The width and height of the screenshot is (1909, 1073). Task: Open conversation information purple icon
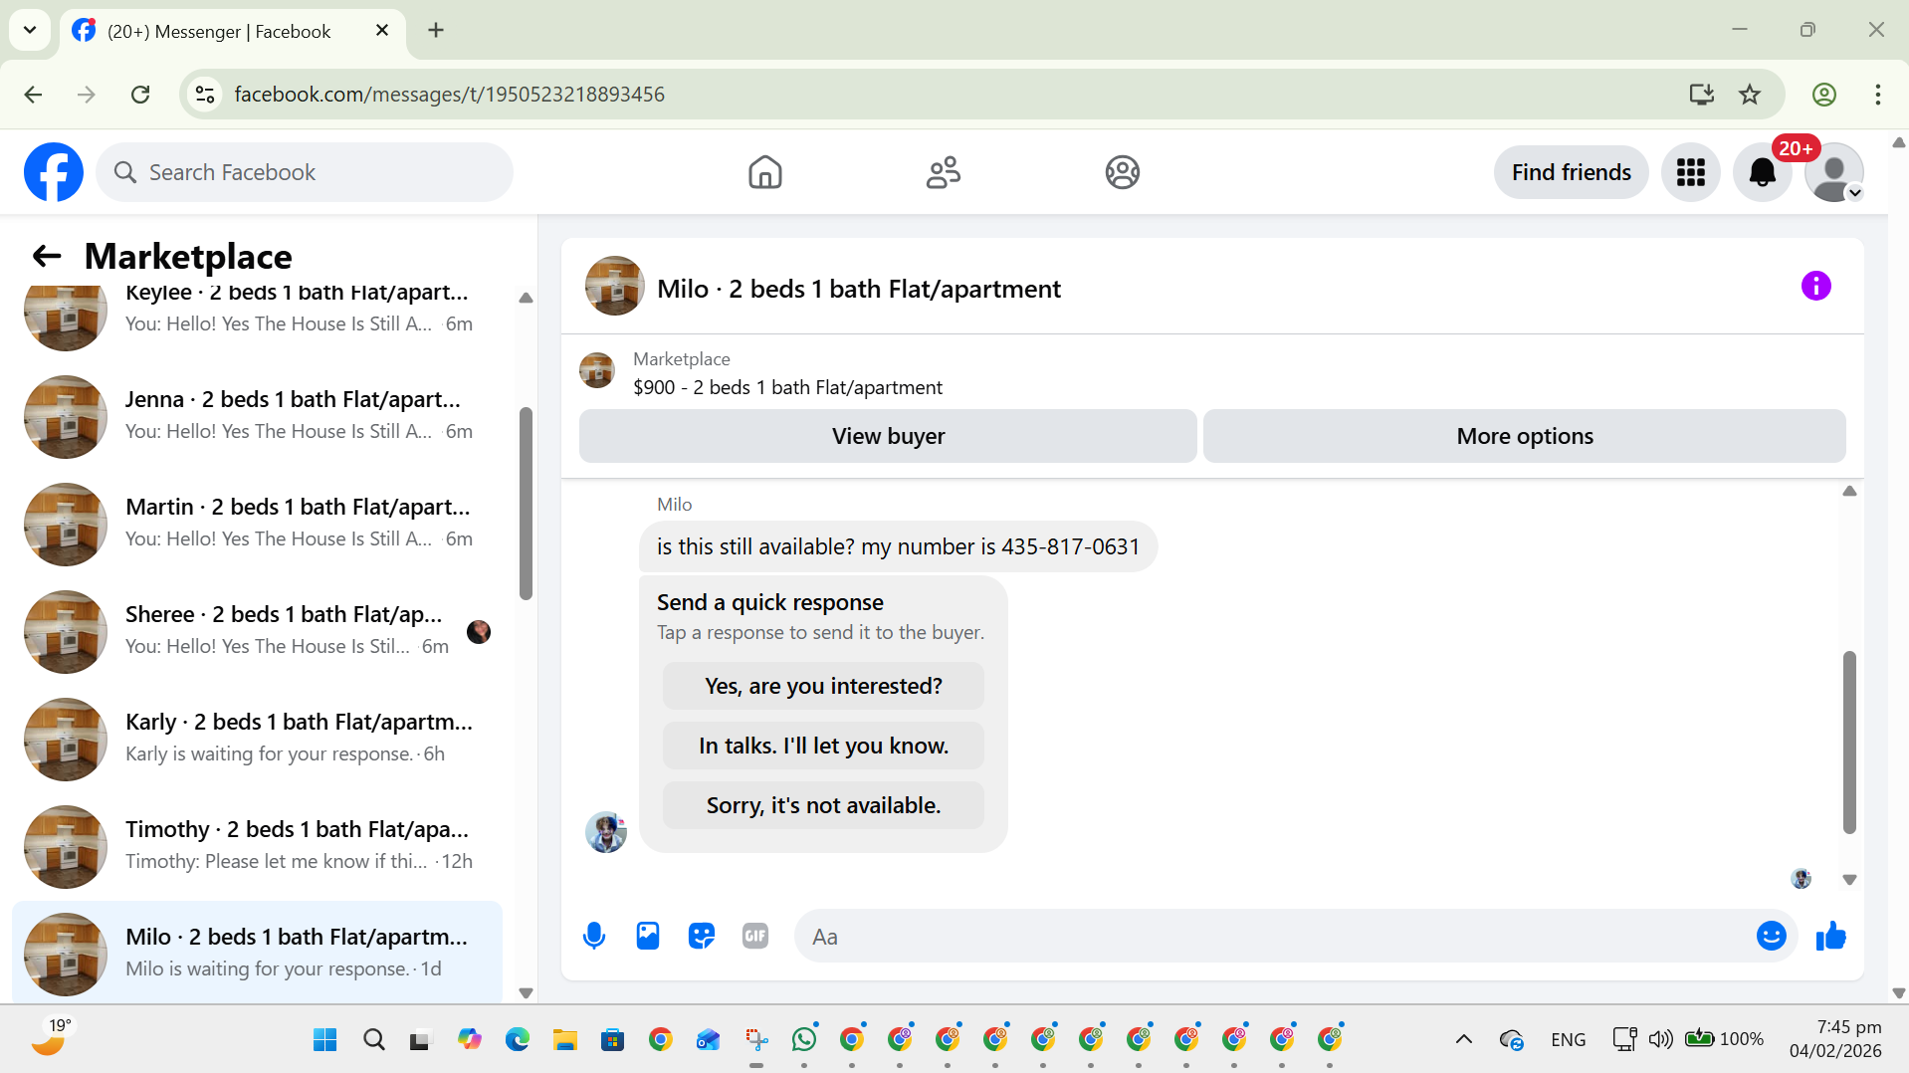(1815, 287)
